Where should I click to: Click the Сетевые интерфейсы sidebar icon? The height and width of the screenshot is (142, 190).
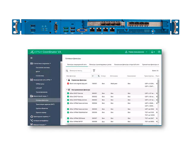click(x=31, y=121)
